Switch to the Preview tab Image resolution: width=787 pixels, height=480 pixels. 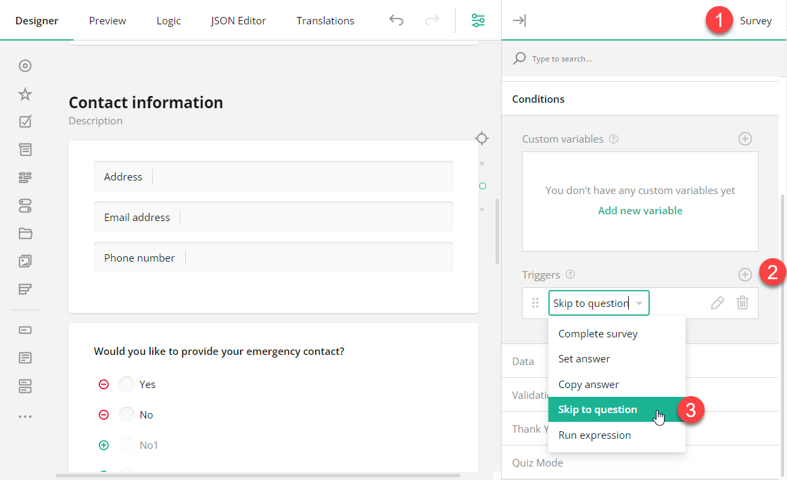click(x=107, y=20)
